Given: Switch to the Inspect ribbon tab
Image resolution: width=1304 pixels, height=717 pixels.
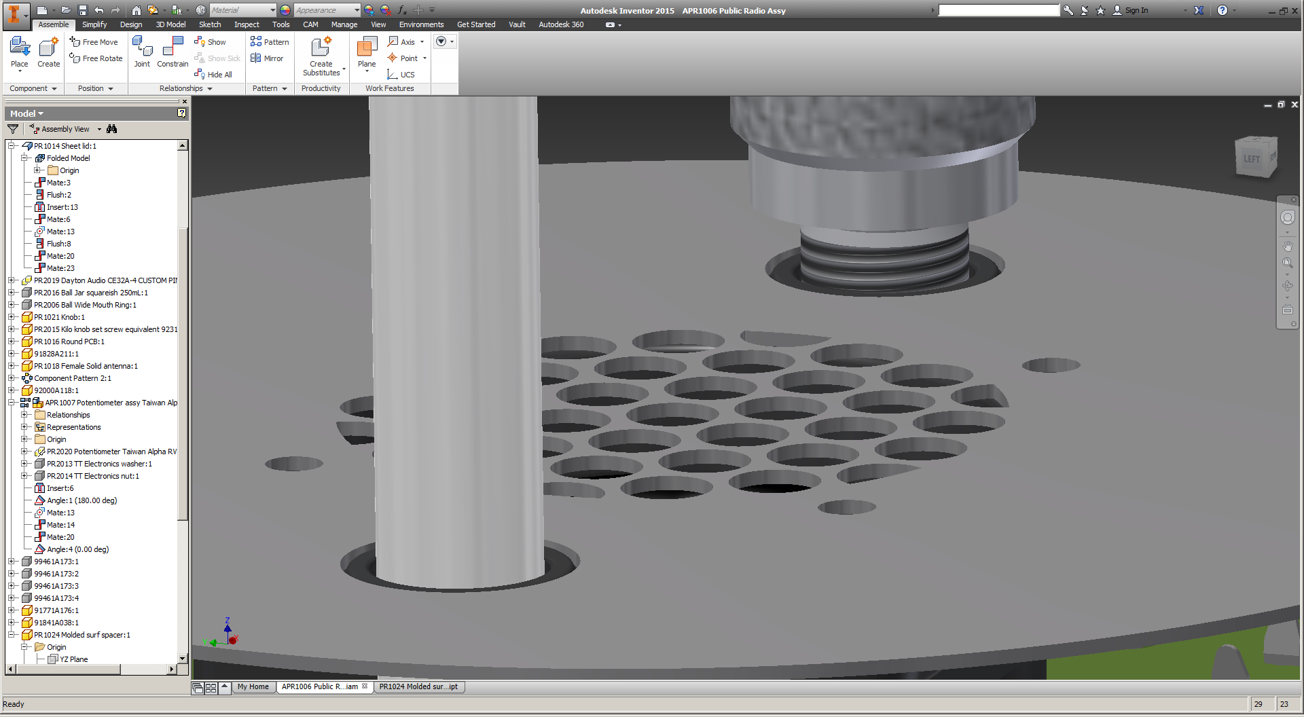Looking at the screenshot, I should pyautogui.click(x=247, y=24).
